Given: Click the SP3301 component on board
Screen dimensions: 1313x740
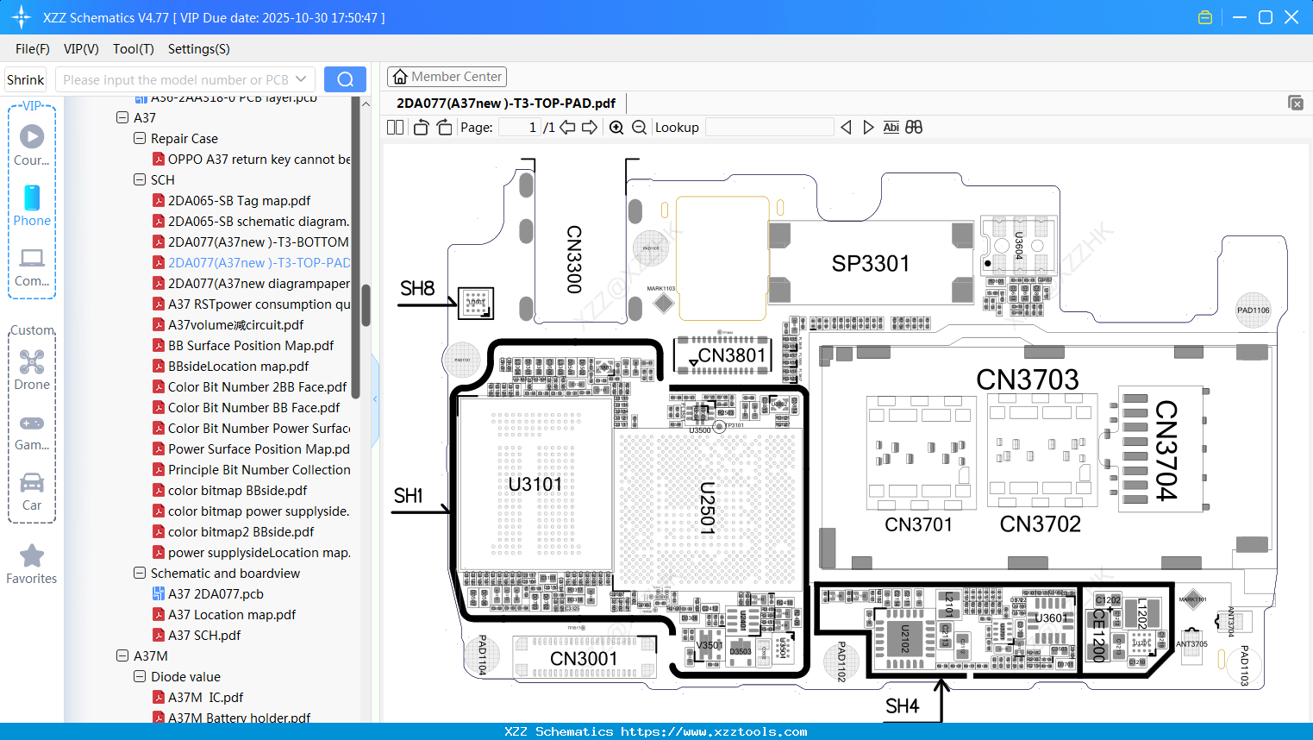Looking at the screenshot, I should click(871, 263).
